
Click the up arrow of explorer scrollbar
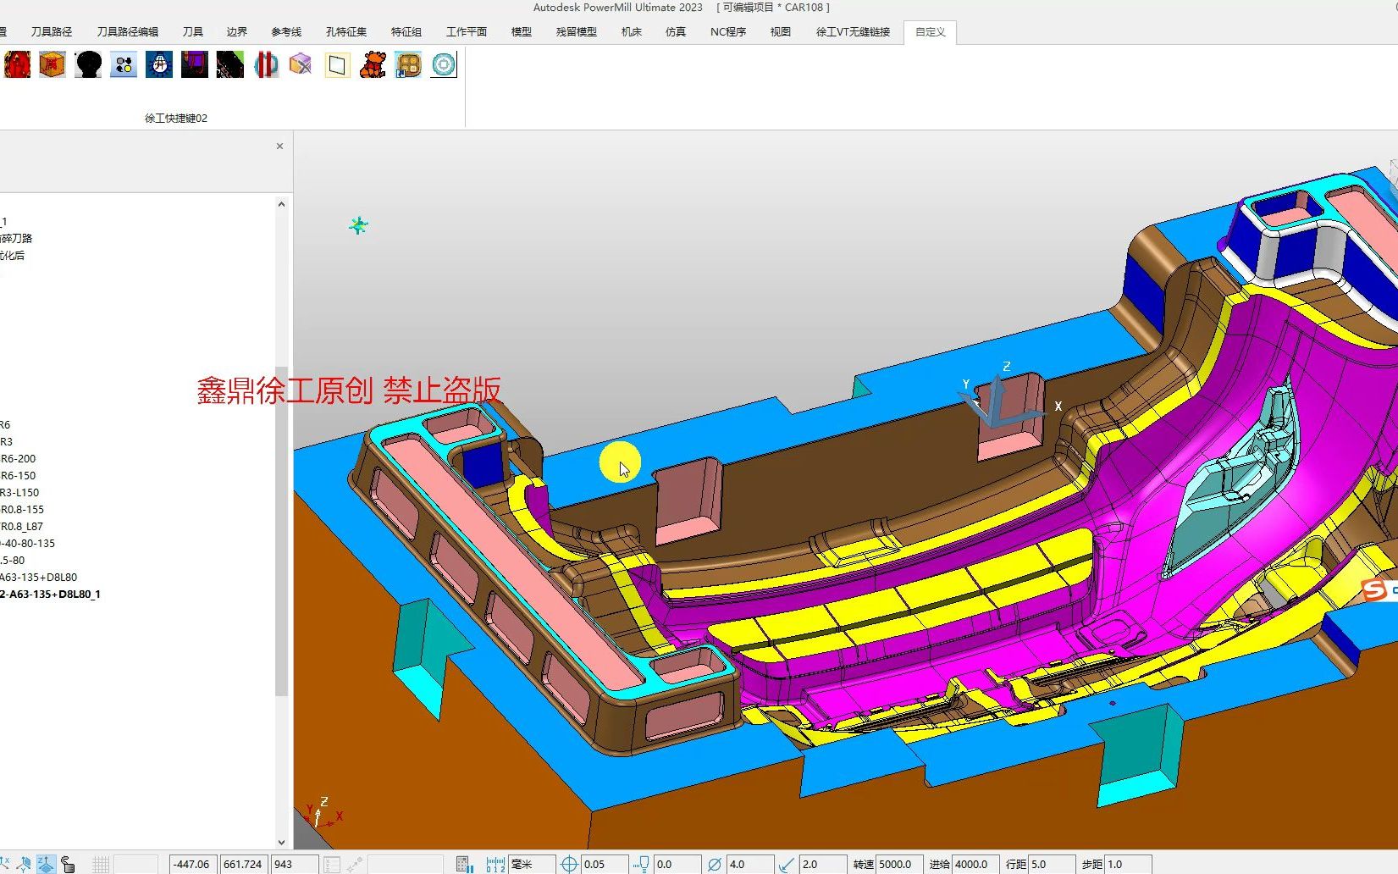pos(282,204)
